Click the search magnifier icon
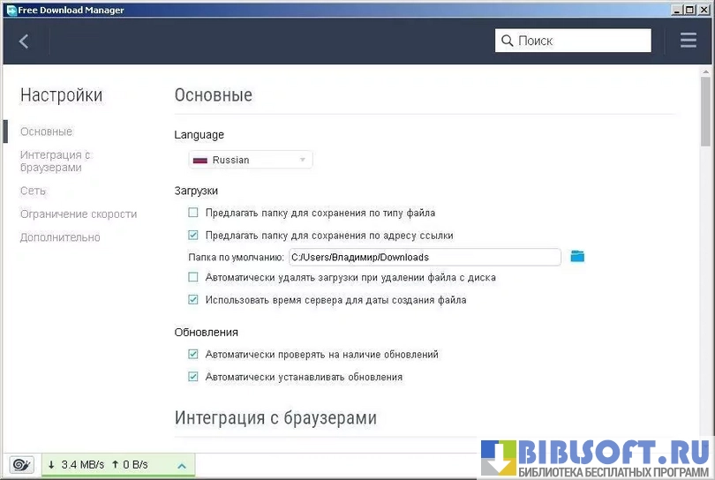Image resolution: width=715 pixels, height=480 pixels. (507, 41)
